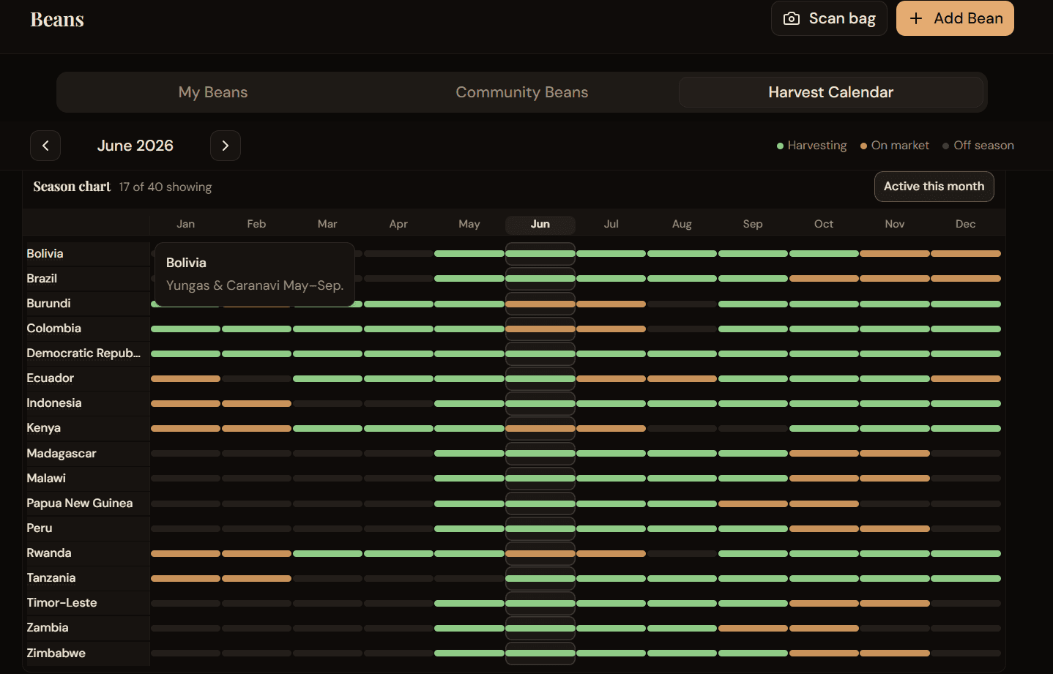This screenshot has height=674, width=1053.
Task: Click Brazil's green May harvesting bar
Action: point(469,278)
